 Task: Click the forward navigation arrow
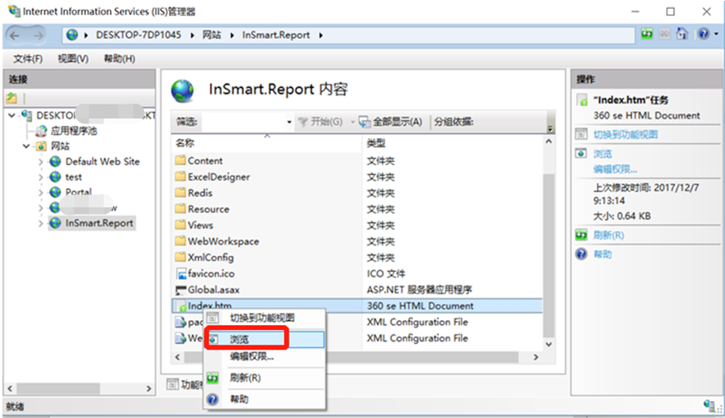[x=39, y=35]
